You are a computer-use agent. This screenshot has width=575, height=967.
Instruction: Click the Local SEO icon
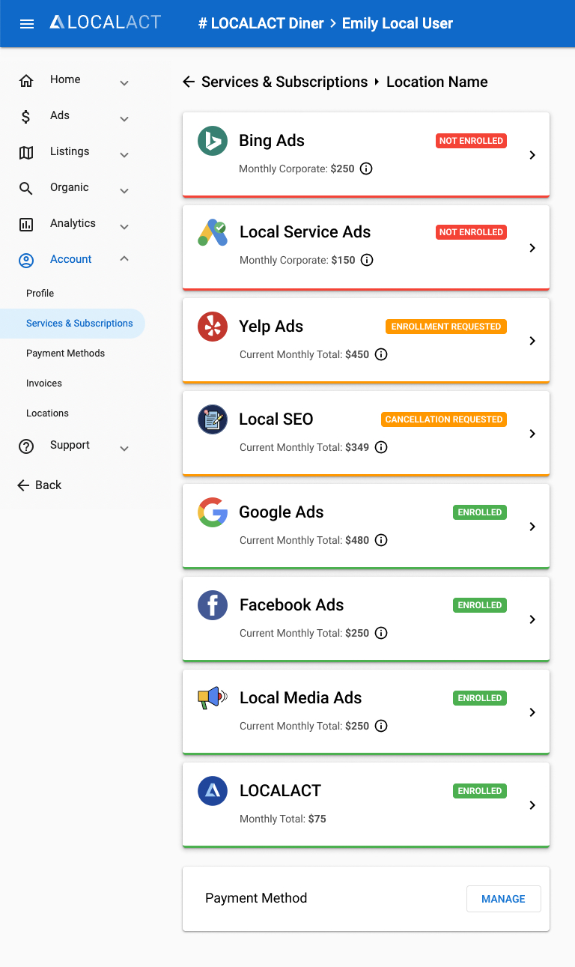pos(213,419)
